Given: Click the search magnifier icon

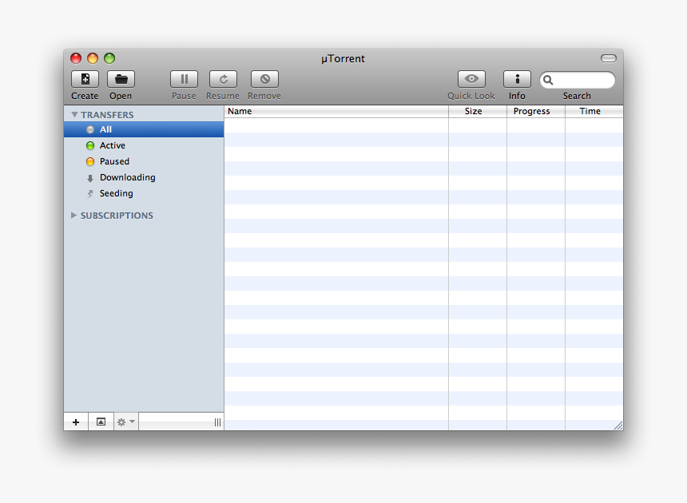Looking at the screenshot, I should tap(548, 80).
